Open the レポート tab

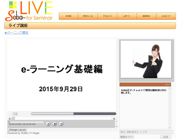(127, 16)
